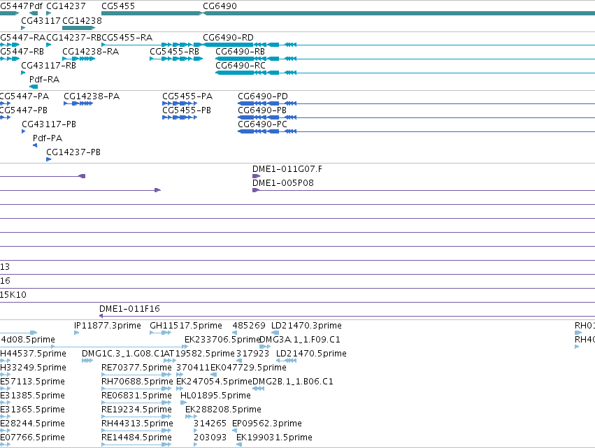Select protein CG14238-PA label
Screen dimensions: 595x448
tap(92, 96)
